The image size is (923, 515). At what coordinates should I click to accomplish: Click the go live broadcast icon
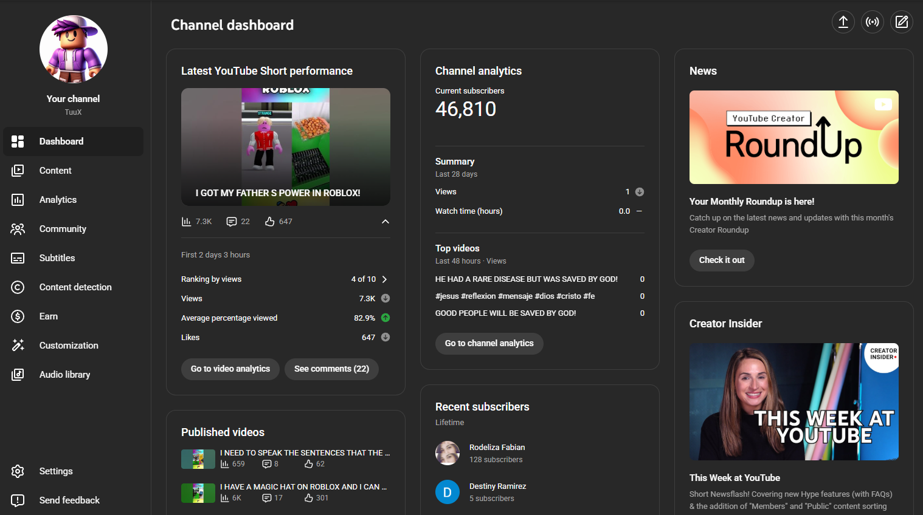(873, 22)
